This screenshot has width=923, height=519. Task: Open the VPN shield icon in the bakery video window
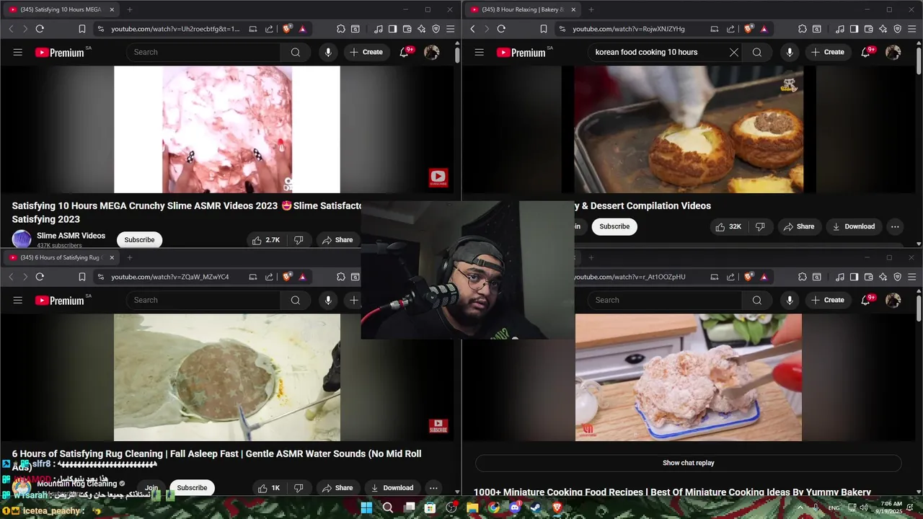click(898, 29)
